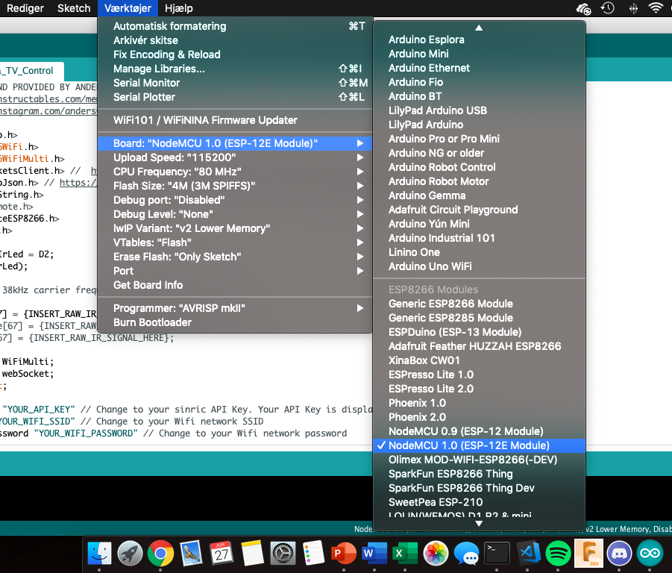Screen dimensions: 672x573
Task: Expand Programmer "AVRISP mkII" submenu
Action: pyautogui.click(x=235, y=307)
